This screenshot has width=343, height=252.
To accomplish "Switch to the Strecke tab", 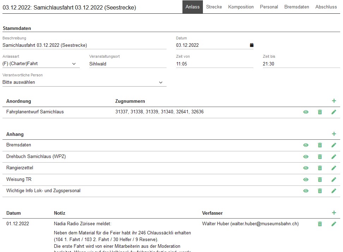I will point(214,7).
